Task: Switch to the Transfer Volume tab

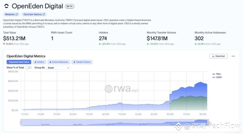Action: pos(82,62)
